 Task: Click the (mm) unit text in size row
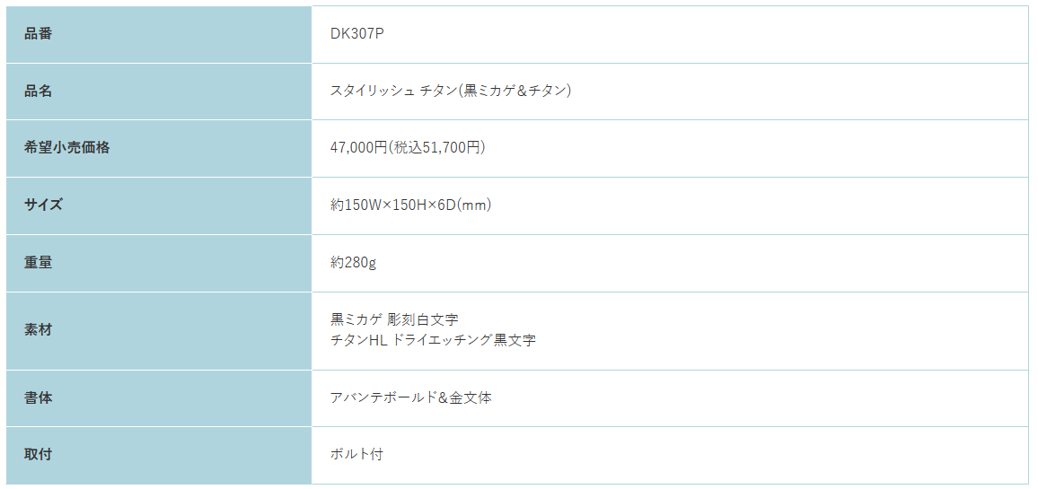click(x=475, y=205)
